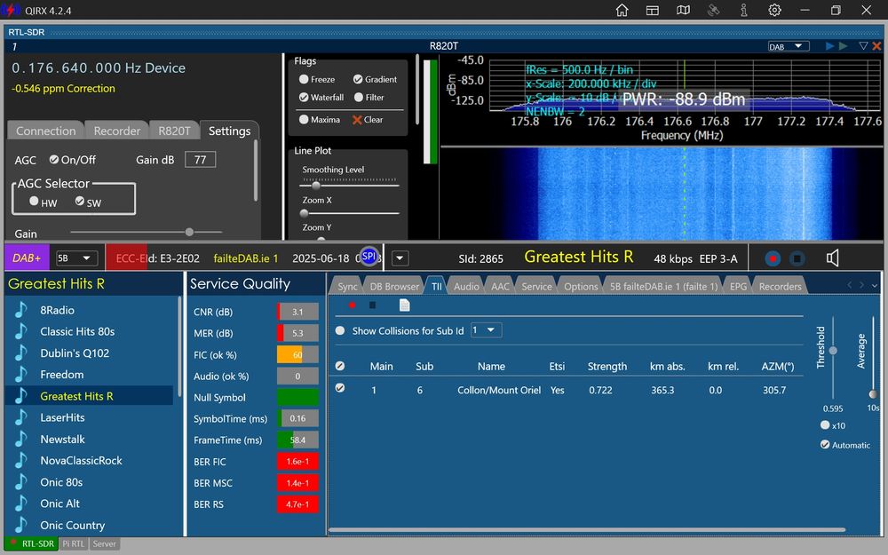Screen dimensions: 888x555
Task: Start TII recording red dot
Action: tap(352, 305)
